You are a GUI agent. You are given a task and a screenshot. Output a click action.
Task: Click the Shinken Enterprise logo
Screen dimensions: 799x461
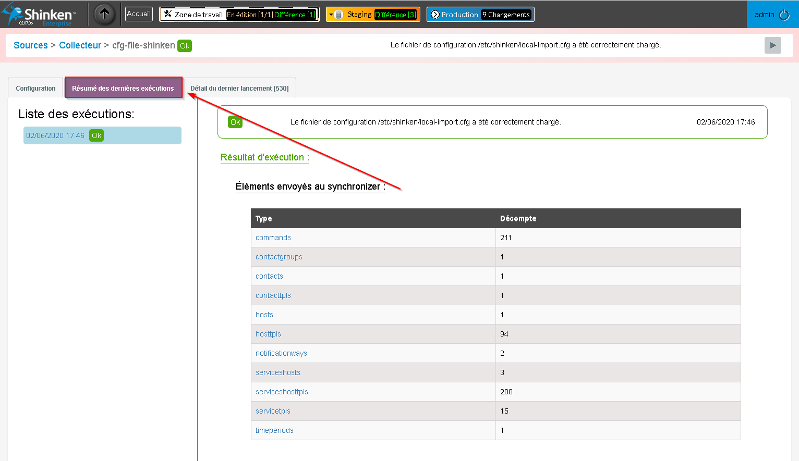[x=39, y=15]
